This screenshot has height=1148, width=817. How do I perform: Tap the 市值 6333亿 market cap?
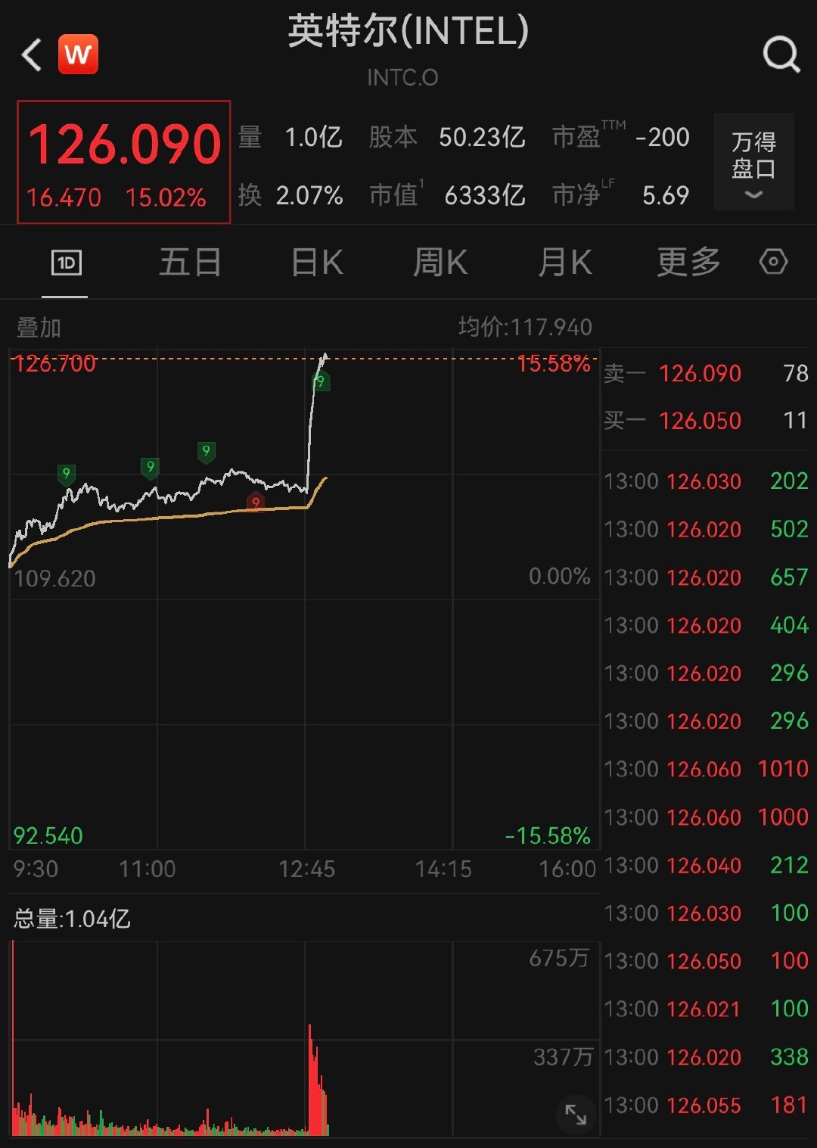pyautogui.click(x=447, y=195)
